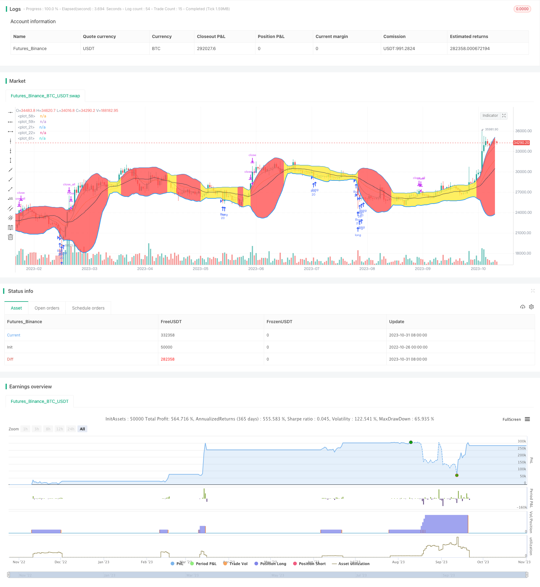Set the earnings zoom to All
The image size is (540, 587).
pyautogui.click(x=82, y=429)
